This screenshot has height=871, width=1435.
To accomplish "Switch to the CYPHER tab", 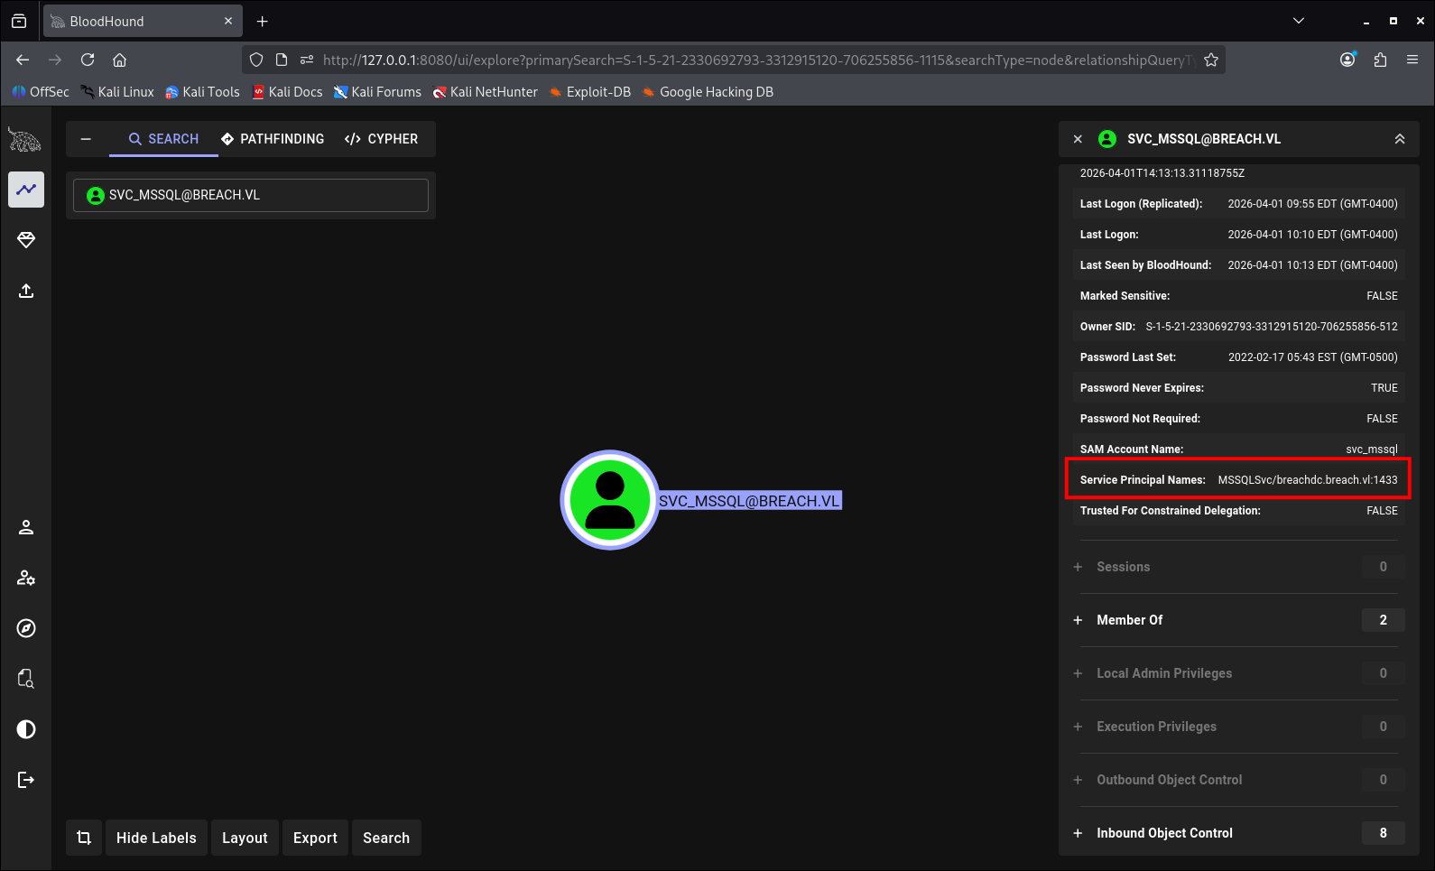I will point(381,139).
